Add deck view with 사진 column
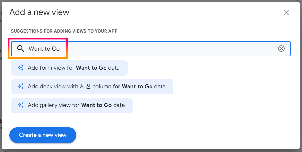The width and height of the screenshot is (302, 152). pos(92,87)
